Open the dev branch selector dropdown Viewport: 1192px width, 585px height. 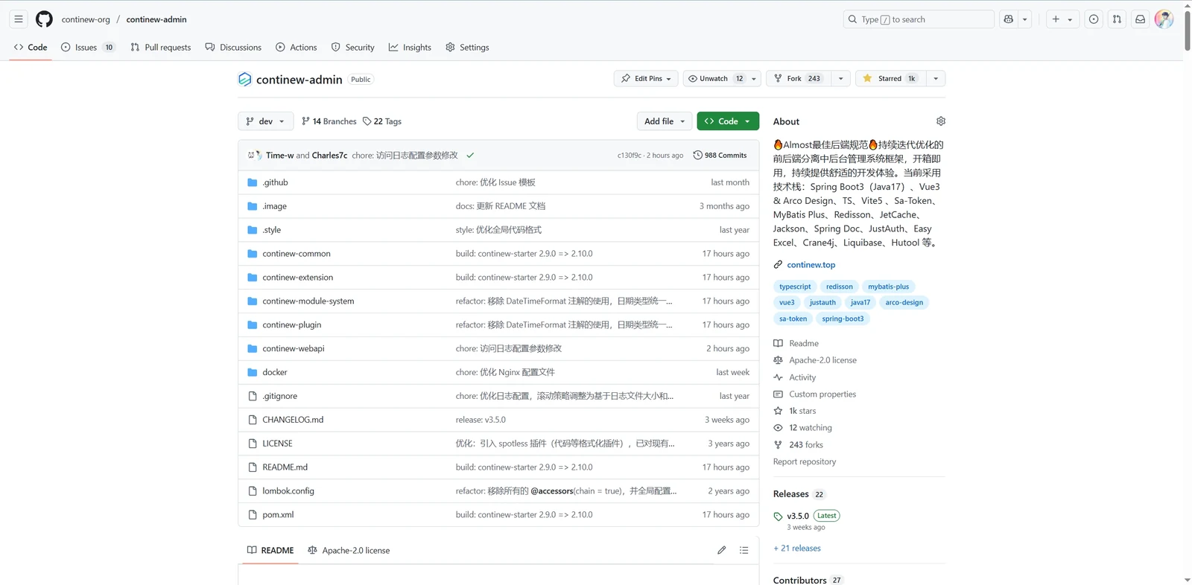coord(265,121)
